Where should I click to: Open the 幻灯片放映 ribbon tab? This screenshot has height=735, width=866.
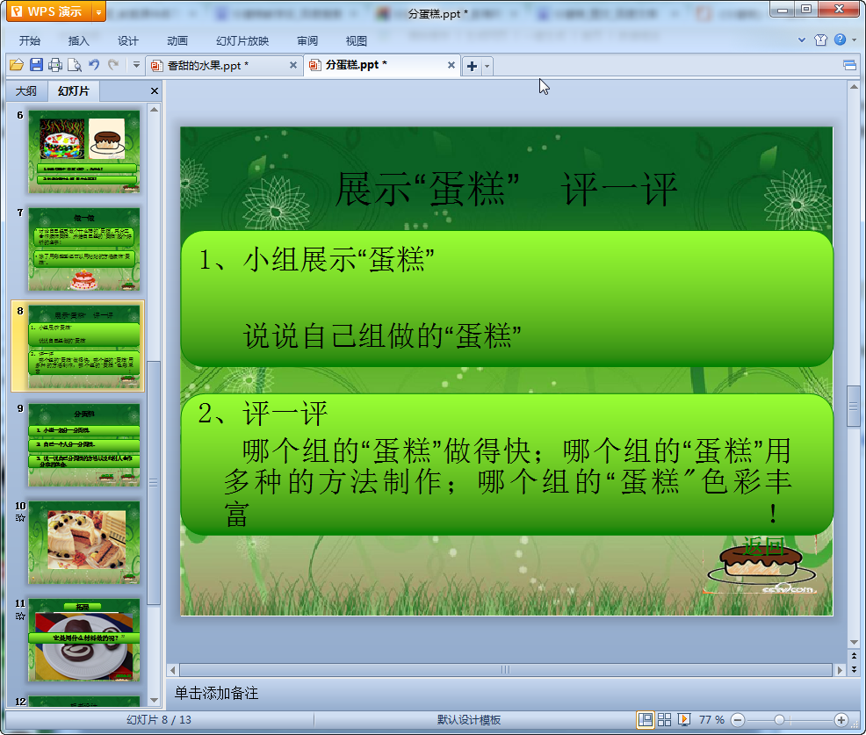(242, 41)
